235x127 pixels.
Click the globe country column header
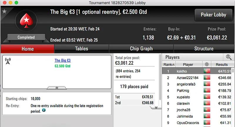point(207,65)
